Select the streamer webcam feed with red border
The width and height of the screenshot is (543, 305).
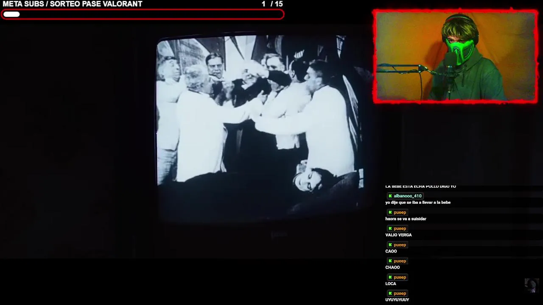tap(455, 56)
